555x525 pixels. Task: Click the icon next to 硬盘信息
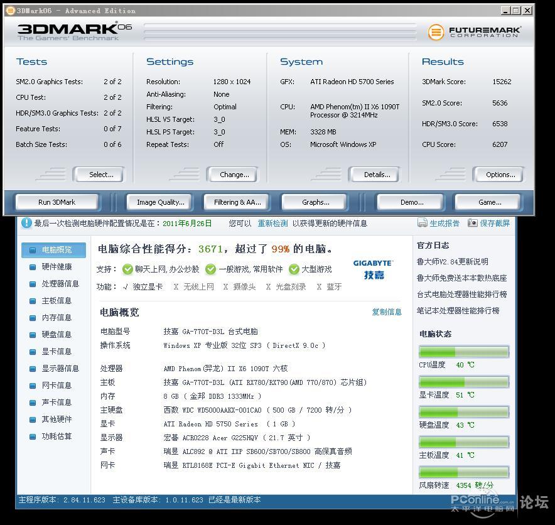coord(33,335)
